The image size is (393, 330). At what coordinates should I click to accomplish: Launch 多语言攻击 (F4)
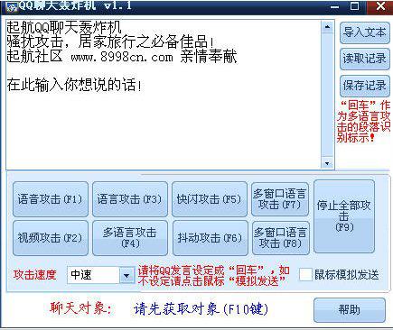click(x=130, y=238)
